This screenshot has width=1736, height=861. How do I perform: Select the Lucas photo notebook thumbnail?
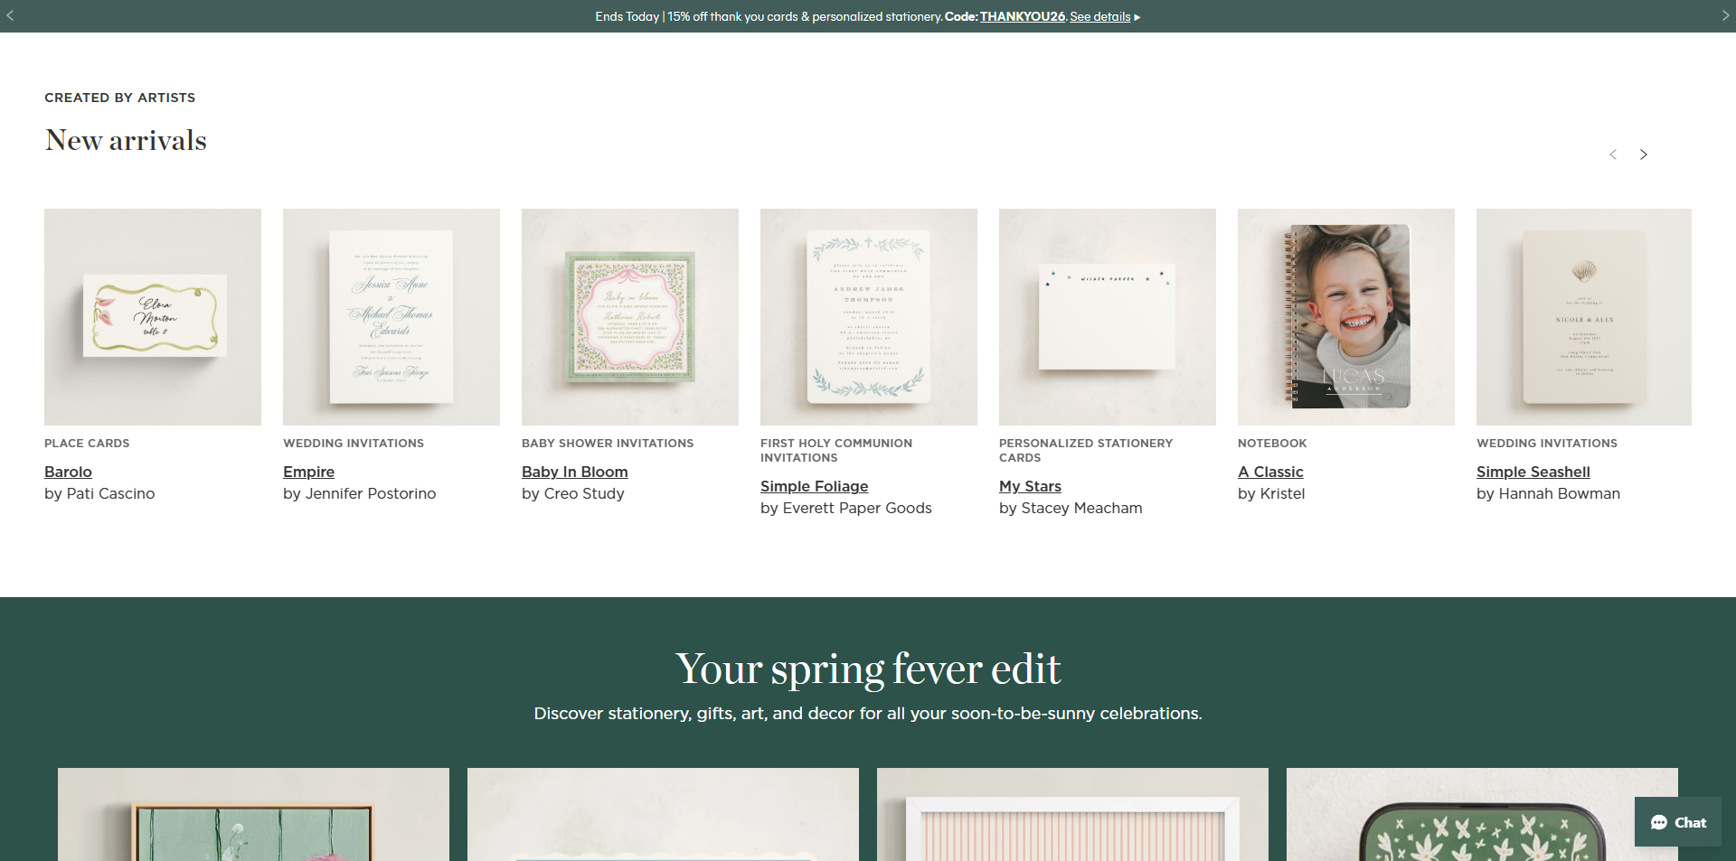pos(1346,317)
